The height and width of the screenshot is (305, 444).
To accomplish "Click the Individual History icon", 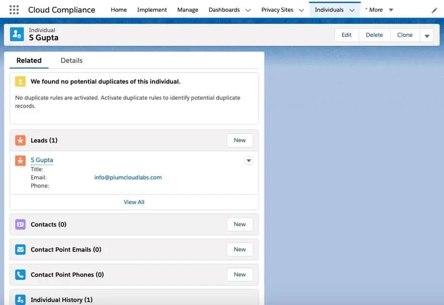I will [20, 299].
